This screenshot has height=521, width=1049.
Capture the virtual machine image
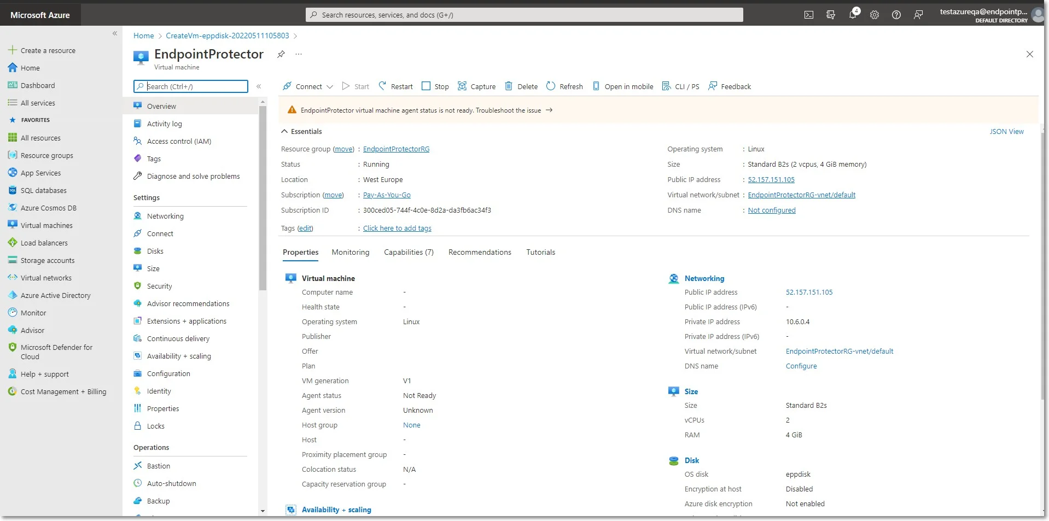pos(476,86)
